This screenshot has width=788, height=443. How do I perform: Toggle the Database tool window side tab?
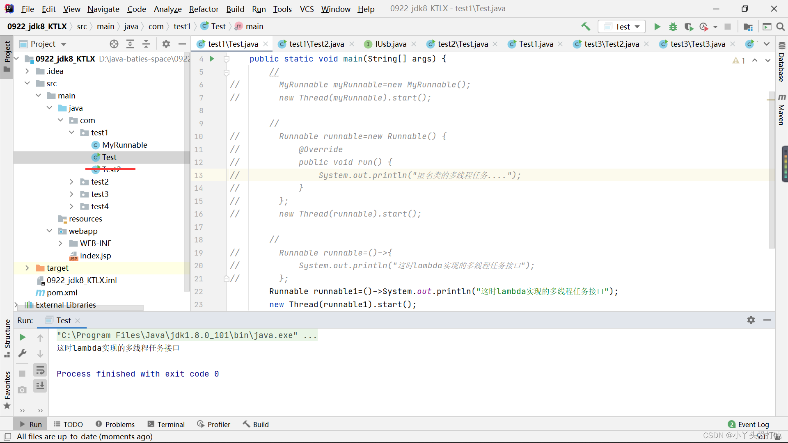coord(781,62)
